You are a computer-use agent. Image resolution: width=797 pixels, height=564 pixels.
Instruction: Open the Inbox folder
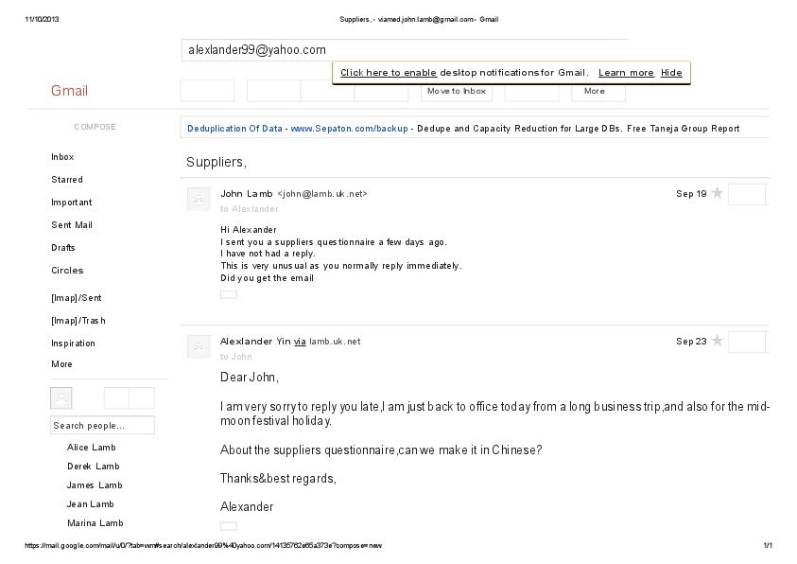(x=62, y=157)
